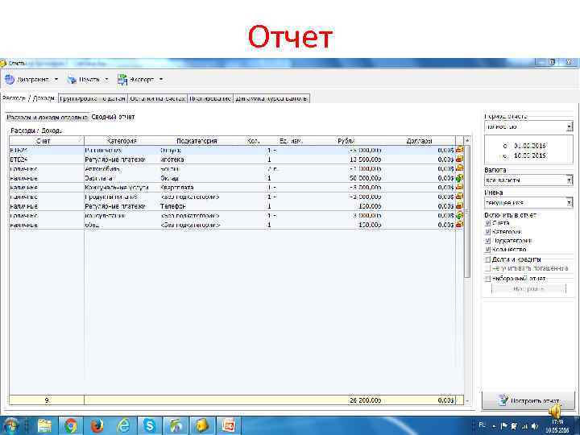Click the transaction icon in the Ипотека row
The height and width of the screenshot is (435, 580).
coord(459,159)
